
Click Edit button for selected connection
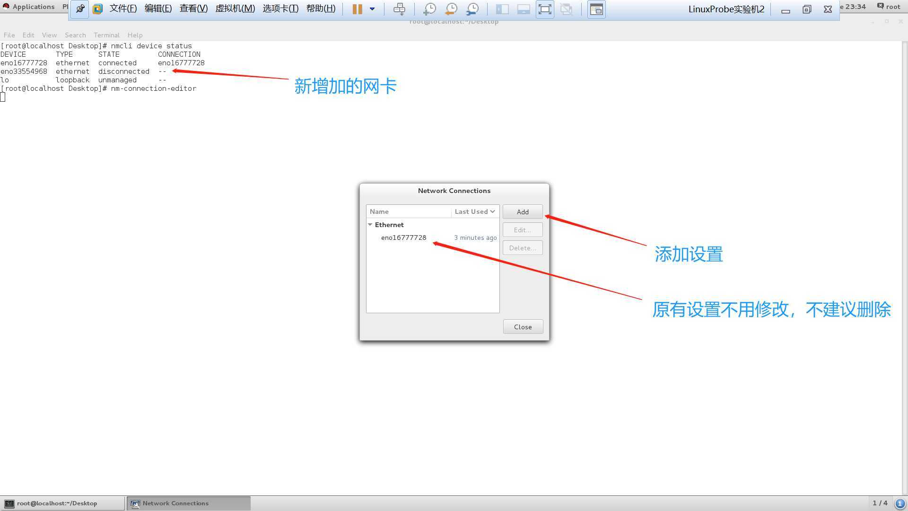523,229
